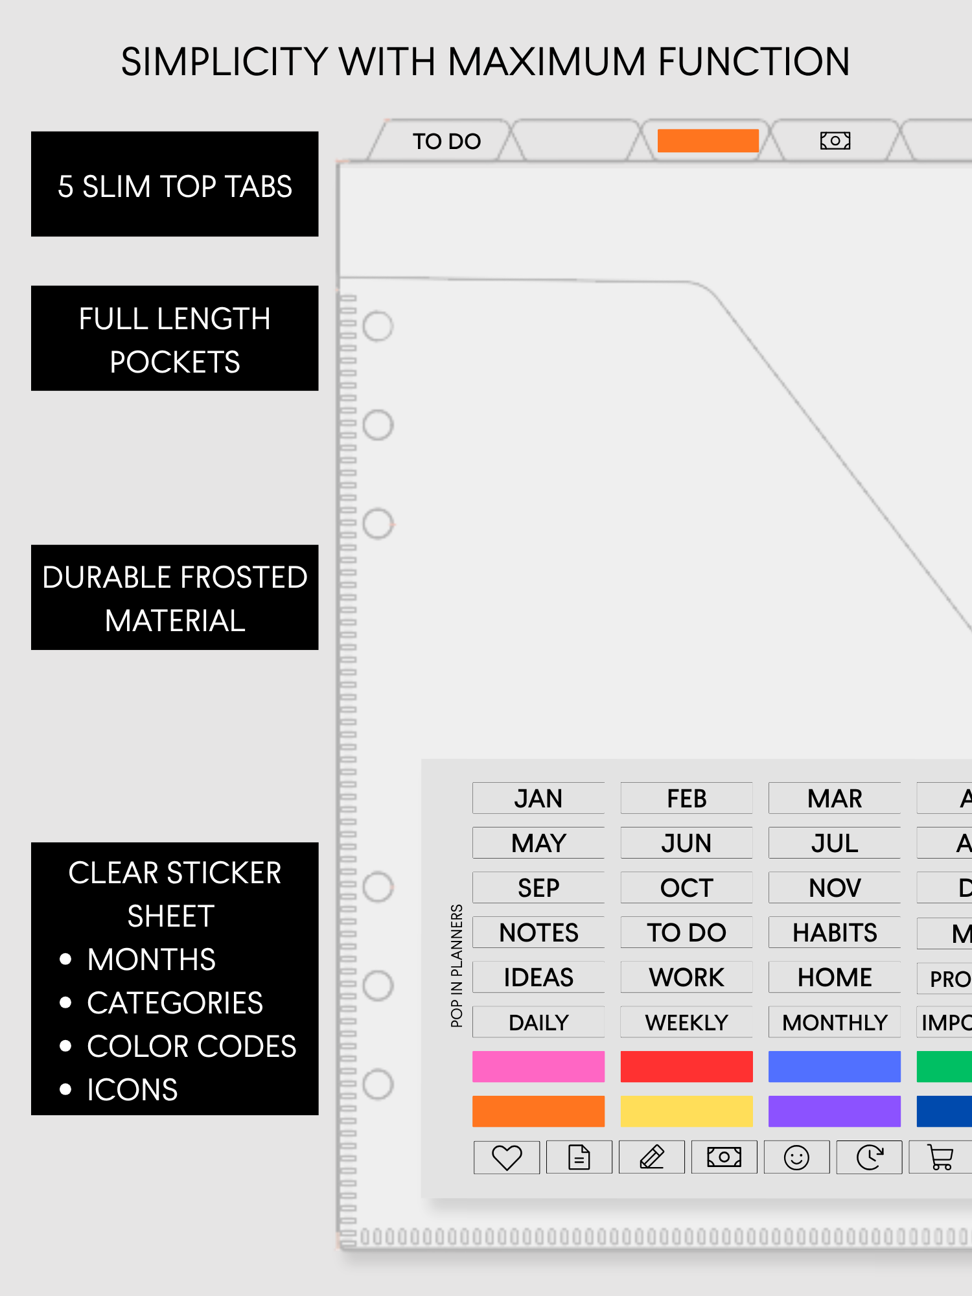Click the NOTES category sticker

(x=538, y=932)
